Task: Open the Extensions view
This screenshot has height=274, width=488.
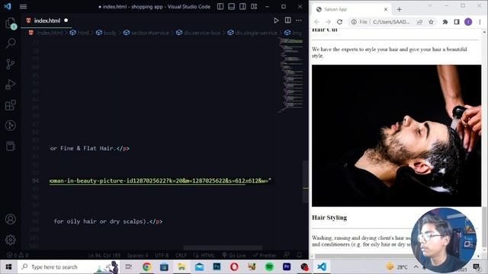Action: [10, 105]
